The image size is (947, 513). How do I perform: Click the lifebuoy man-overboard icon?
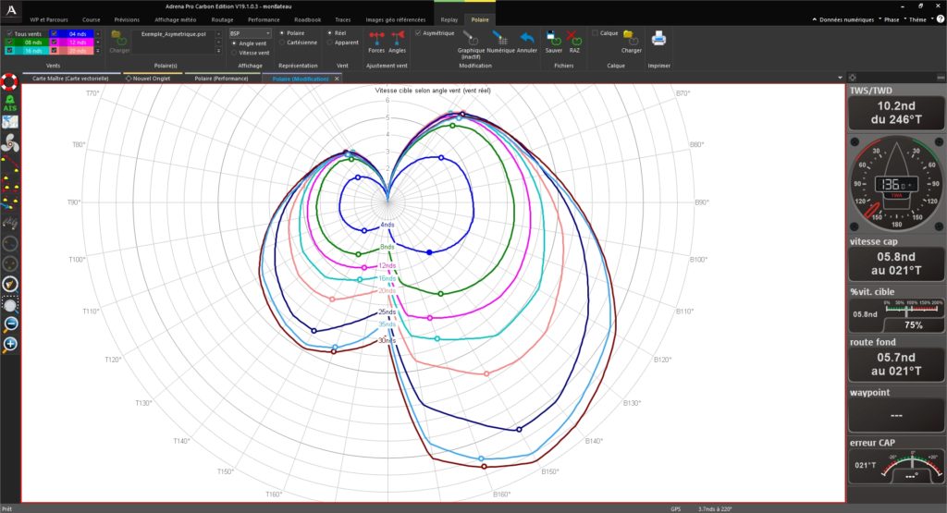[x=9, y=81]
